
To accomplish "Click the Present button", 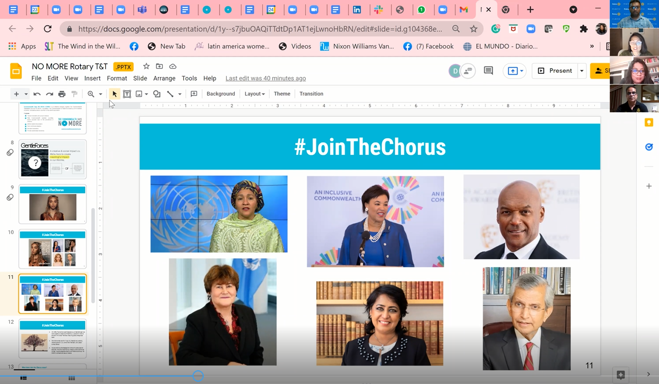I will (555, 71).
